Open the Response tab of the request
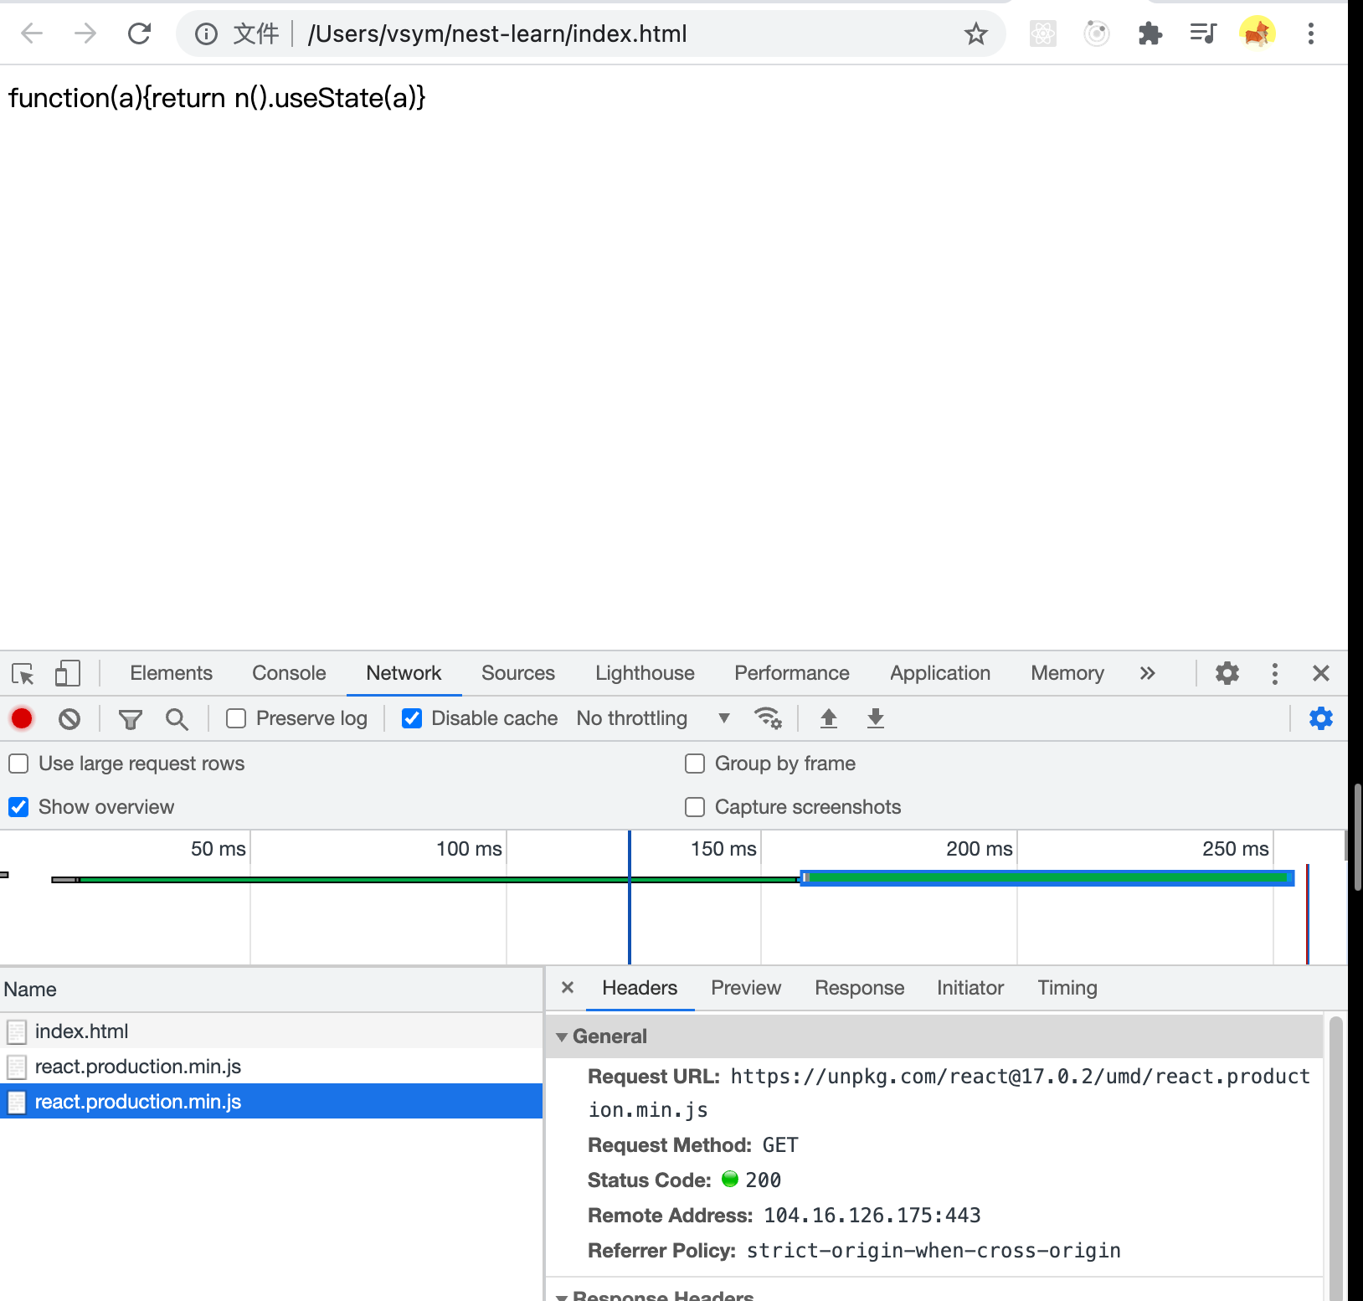Image resolution: width=1363 pixels, height=1301 pixels. click(x=860, y=988)
